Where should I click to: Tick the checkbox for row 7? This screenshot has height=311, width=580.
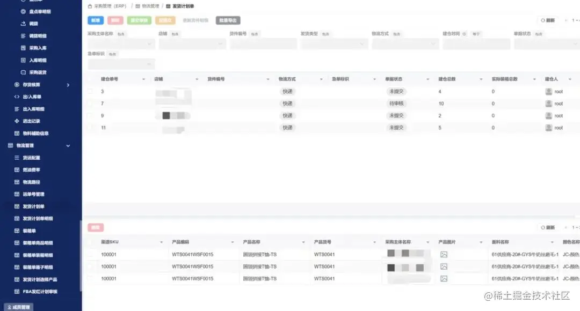90,103
